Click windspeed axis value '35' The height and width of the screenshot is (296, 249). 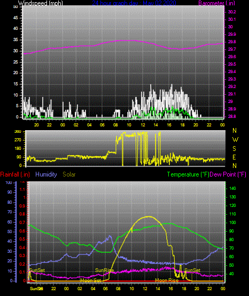coord(15,39)
